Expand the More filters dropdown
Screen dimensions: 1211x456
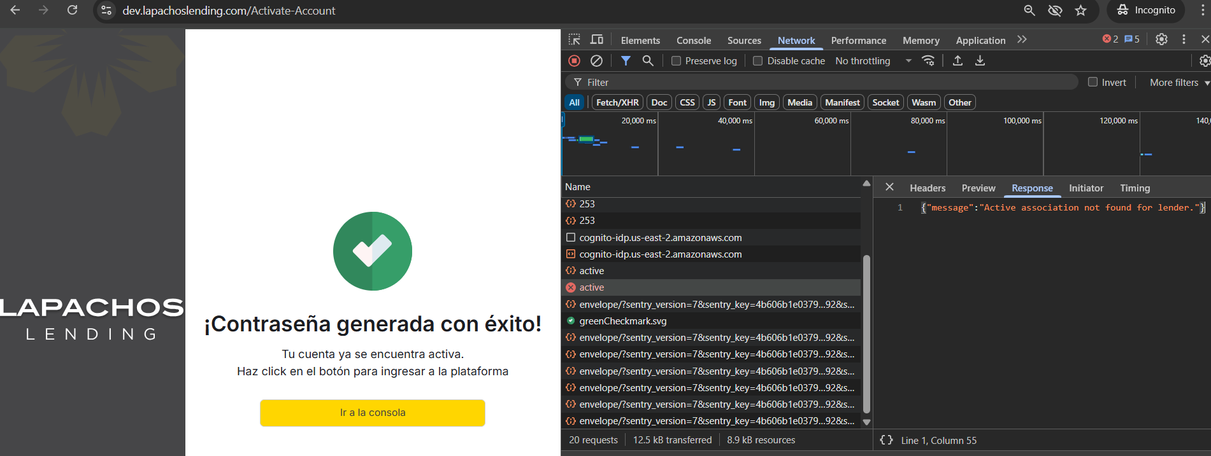(x=1179, y=83)
